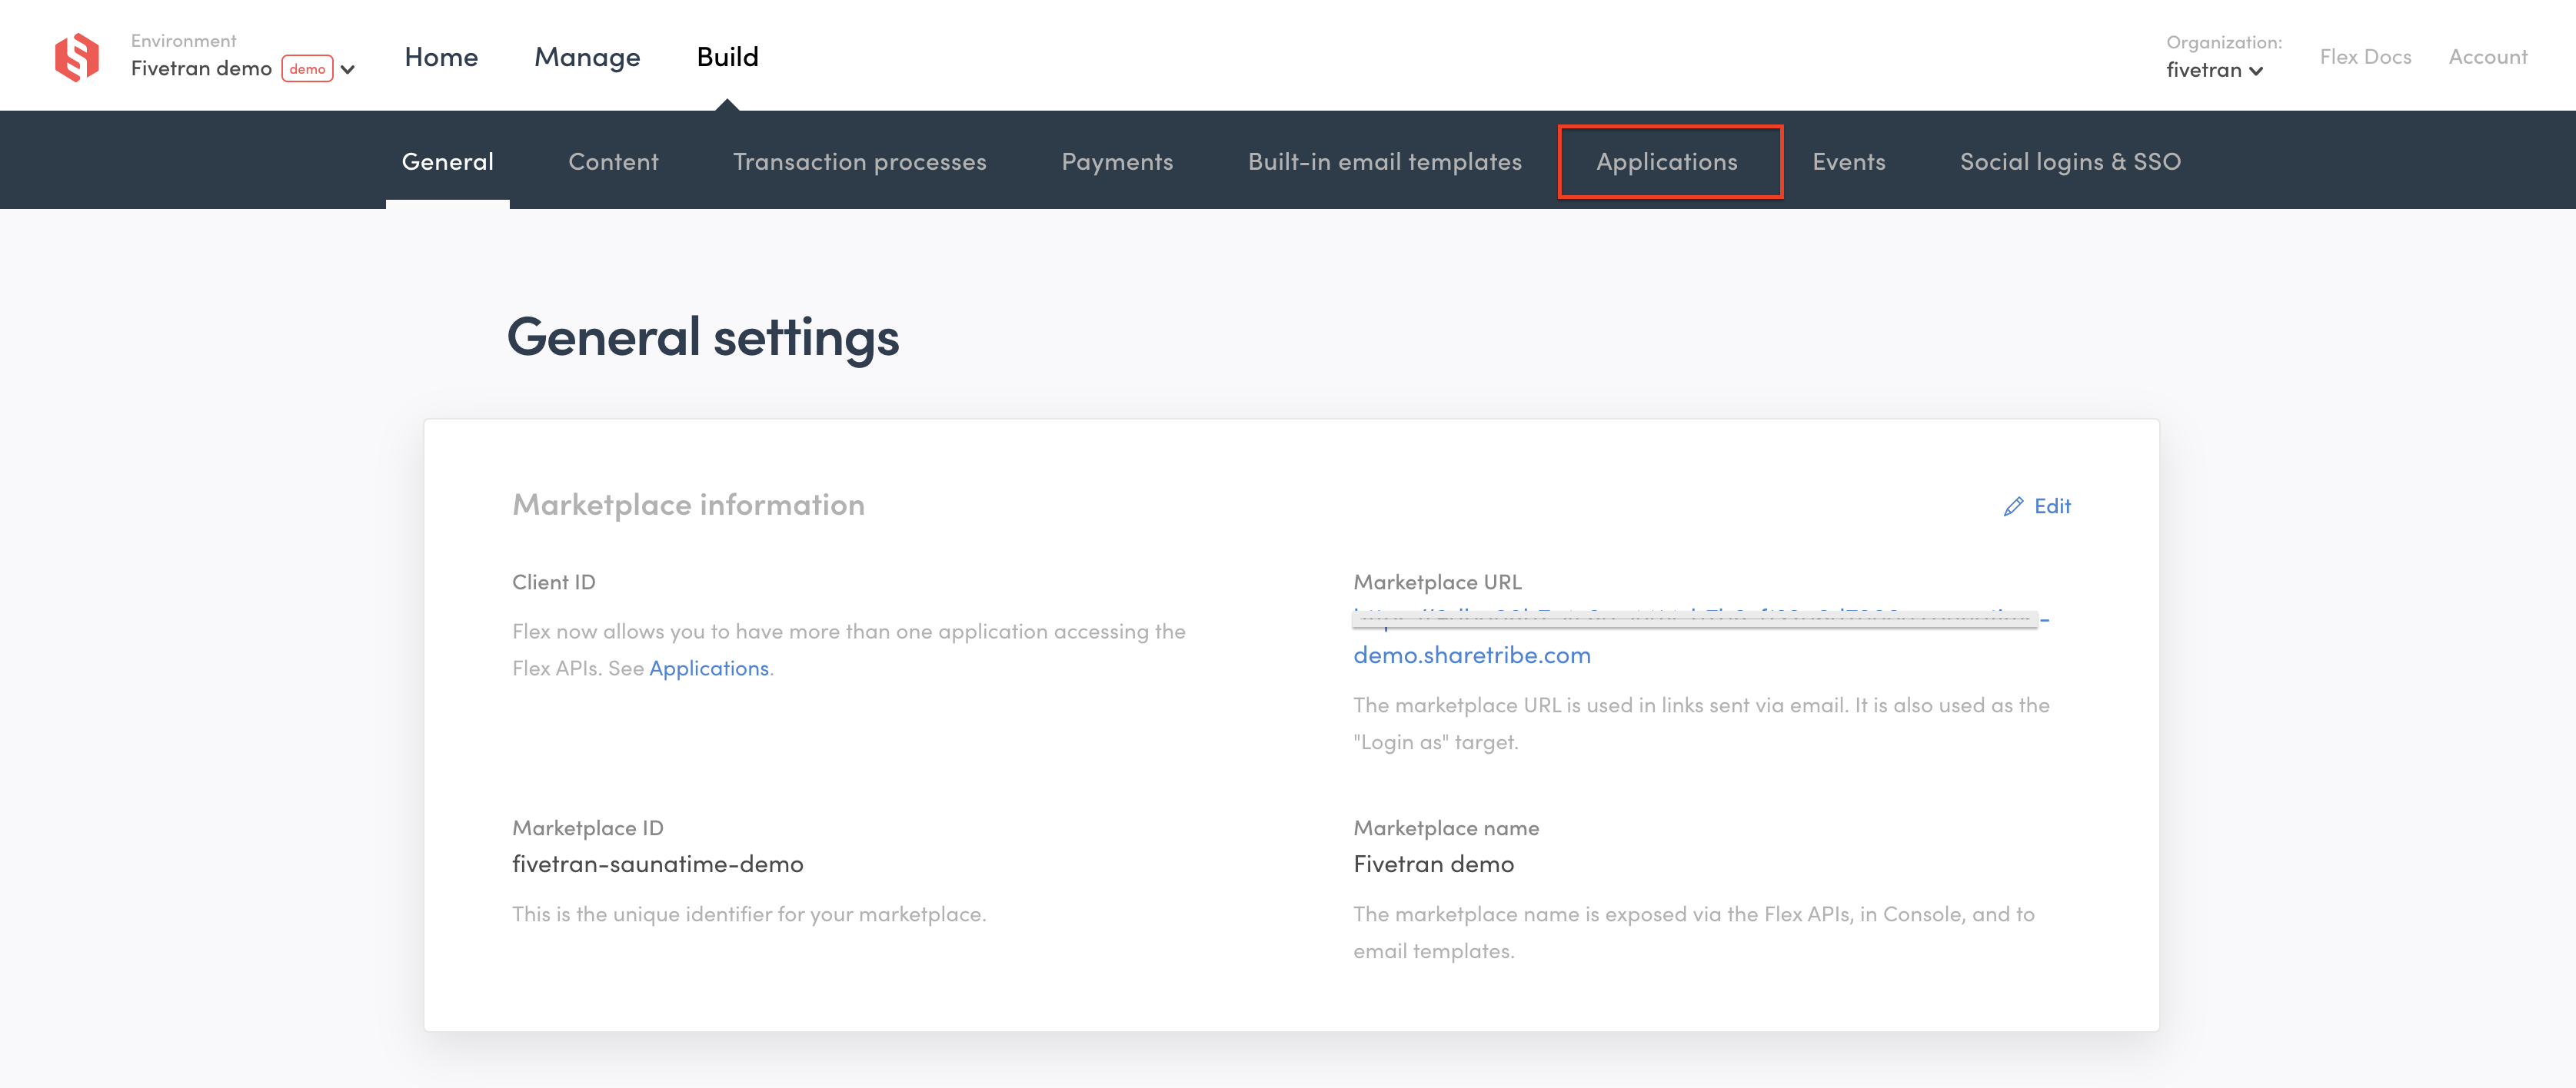Open the Account link
This screenshot has height=1088, width=2576.
[x=2487, y=57]
